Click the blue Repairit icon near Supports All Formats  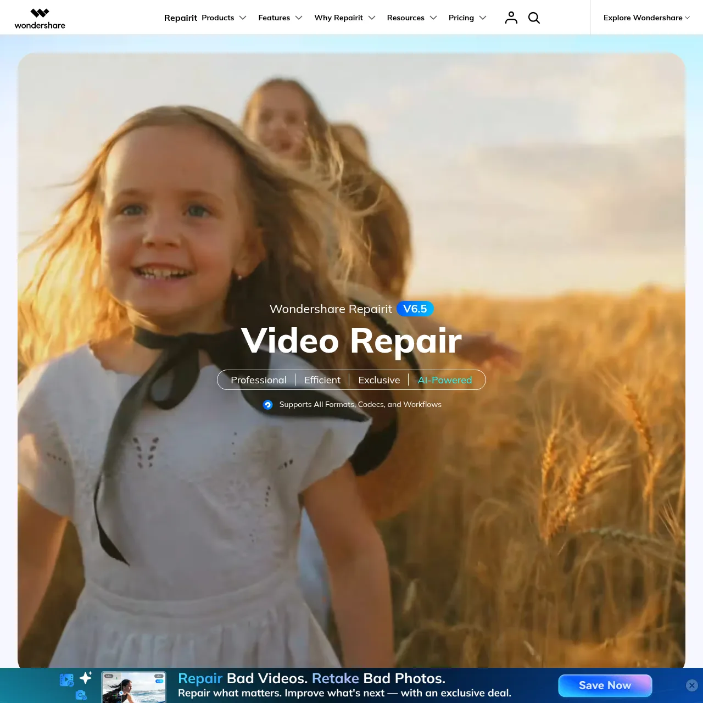pyautogui.click(x=268, y=405)
